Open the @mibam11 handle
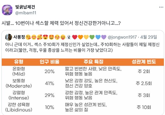Viewport: 165px width, 115px height. (26, 13)
